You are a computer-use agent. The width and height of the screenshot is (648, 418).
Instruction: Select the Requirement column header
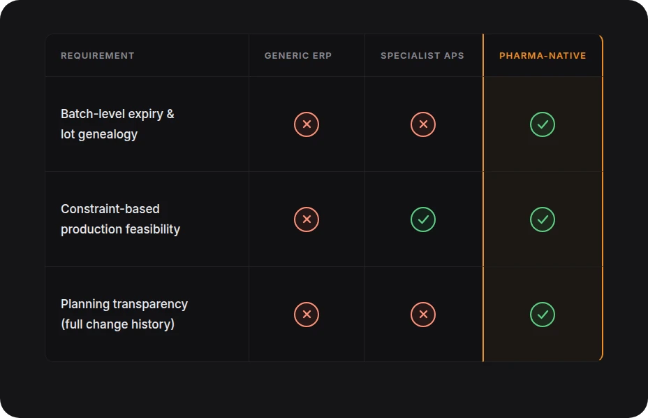click(x=98, y=55)
